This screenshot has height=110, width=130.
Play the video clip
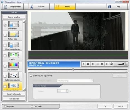(84, 64)
